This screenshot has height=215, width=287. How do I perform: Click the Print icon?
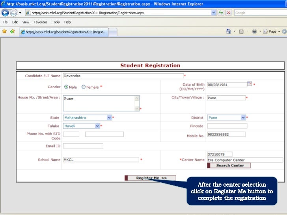click(254, 32)
